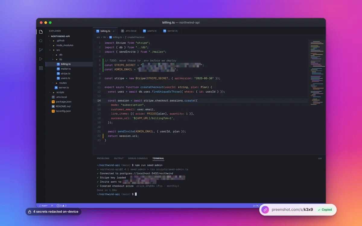Click line number 22 in the gutter

coord(99,136)
